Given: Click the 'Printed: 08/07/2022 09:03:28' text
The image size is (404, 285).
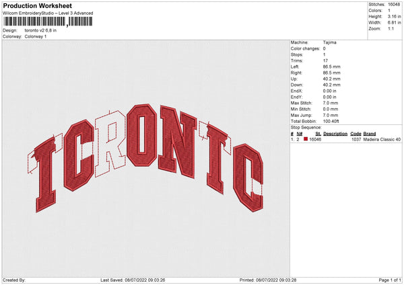Looking at the screenshot, I should (x=268, y=280).
